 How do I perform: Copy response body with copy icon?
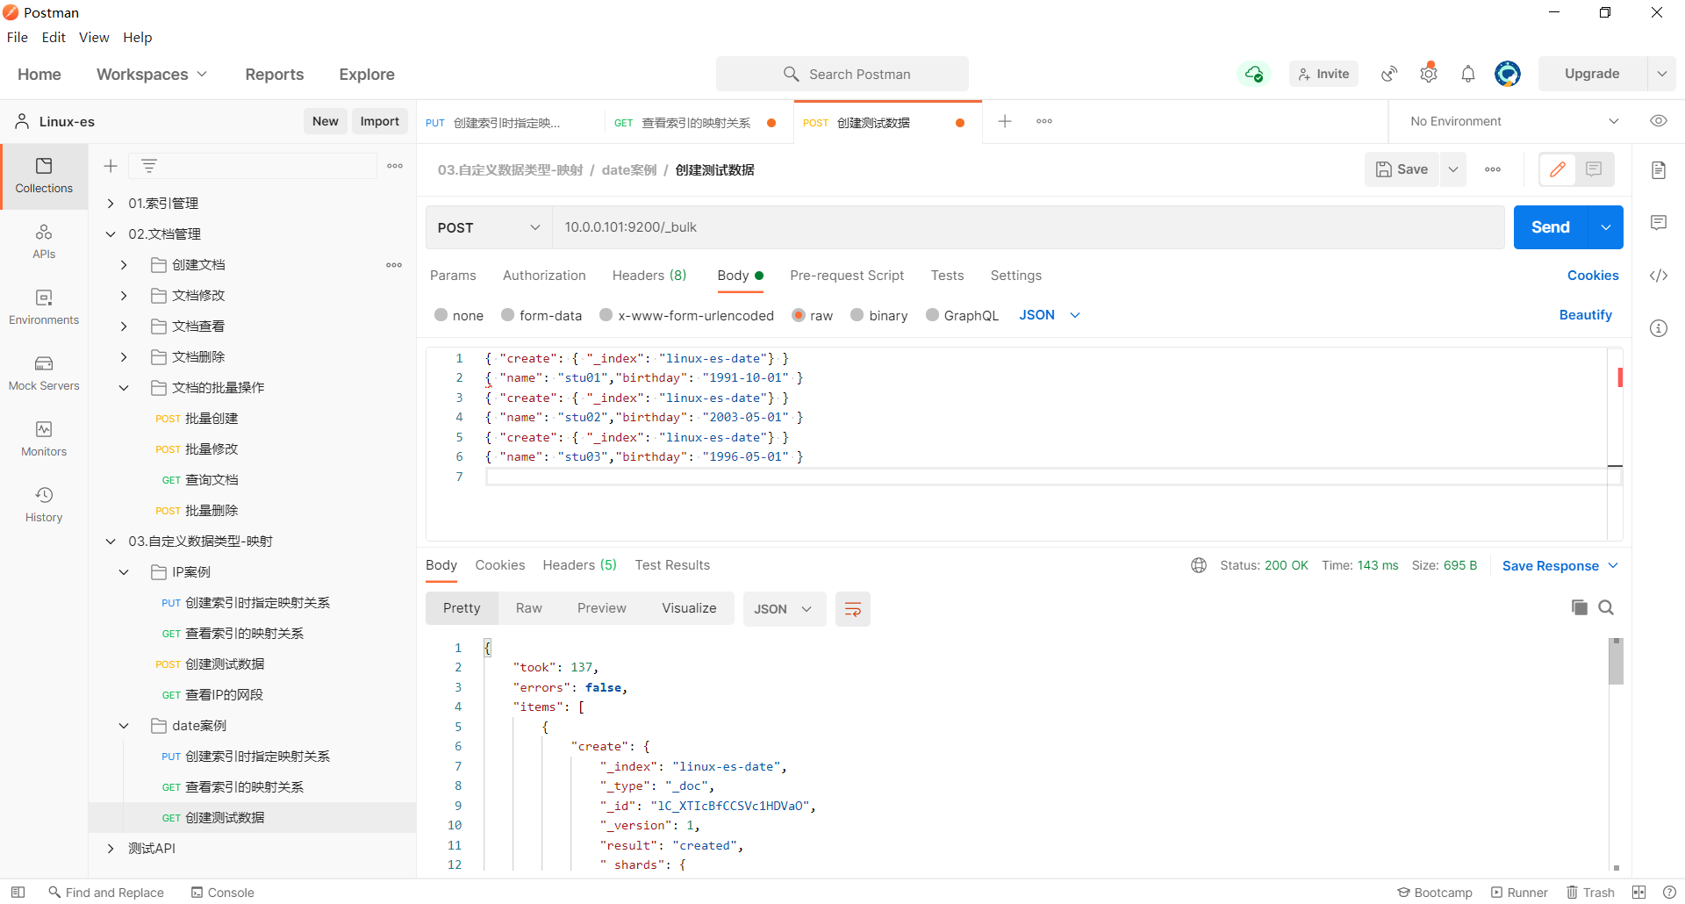tap(1579, 607)
